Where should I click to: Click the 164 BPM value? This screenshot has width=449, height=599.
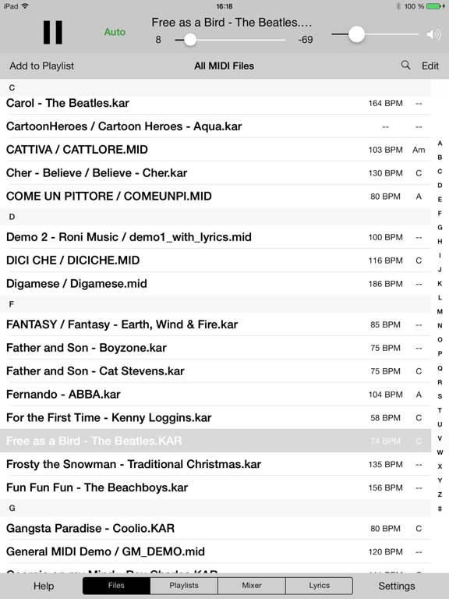pos(385,104)
